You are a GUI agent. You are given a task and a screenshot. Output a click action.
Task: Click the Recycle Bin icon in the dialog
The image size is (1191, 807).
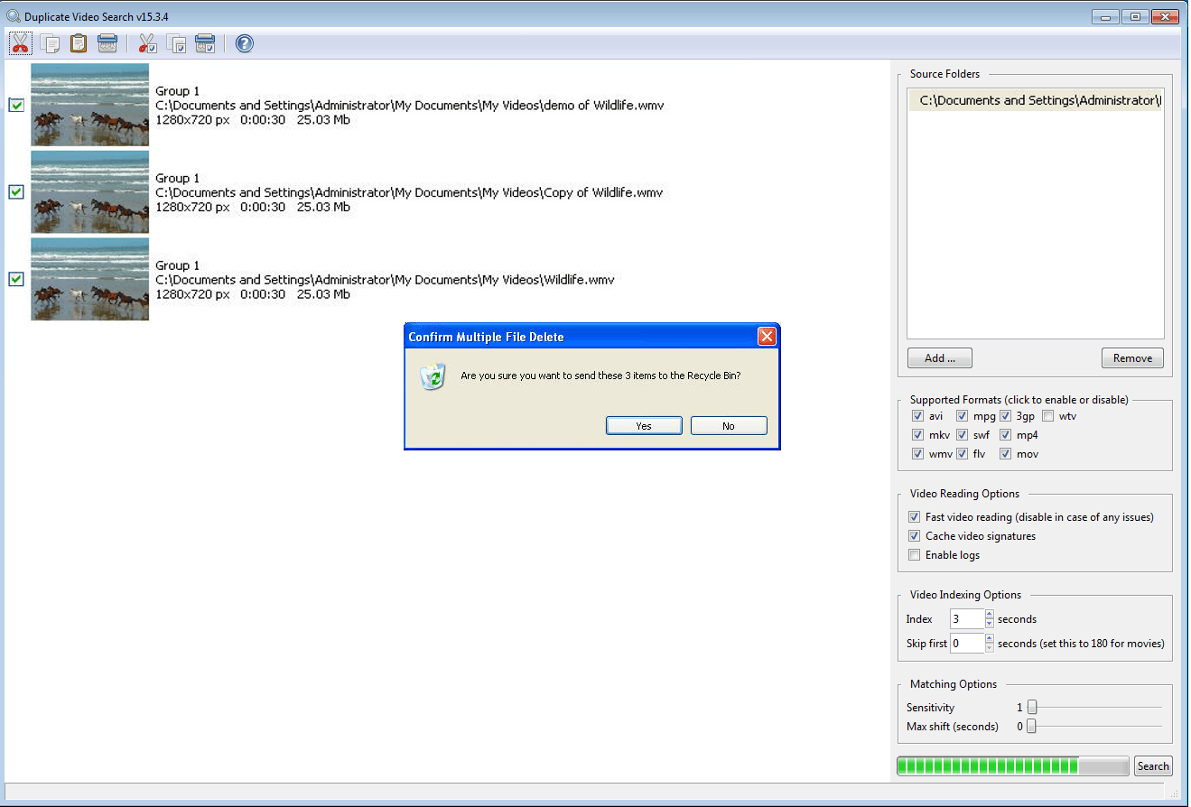(433, 376)
